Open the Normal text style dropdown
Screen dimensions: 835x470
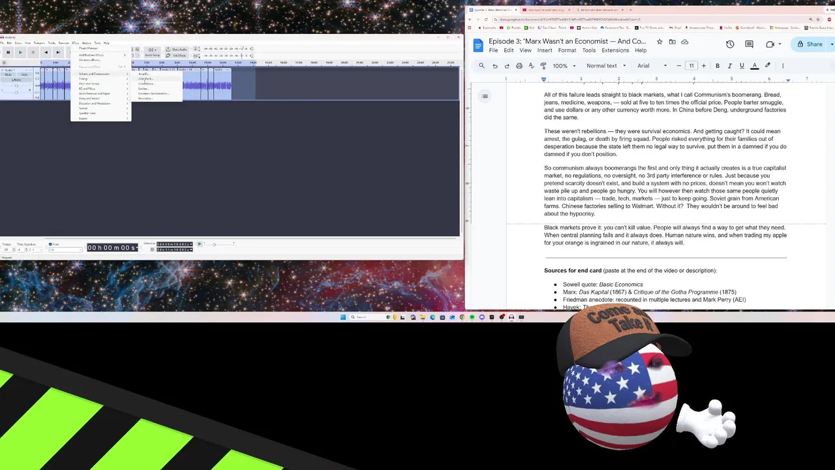606,66
